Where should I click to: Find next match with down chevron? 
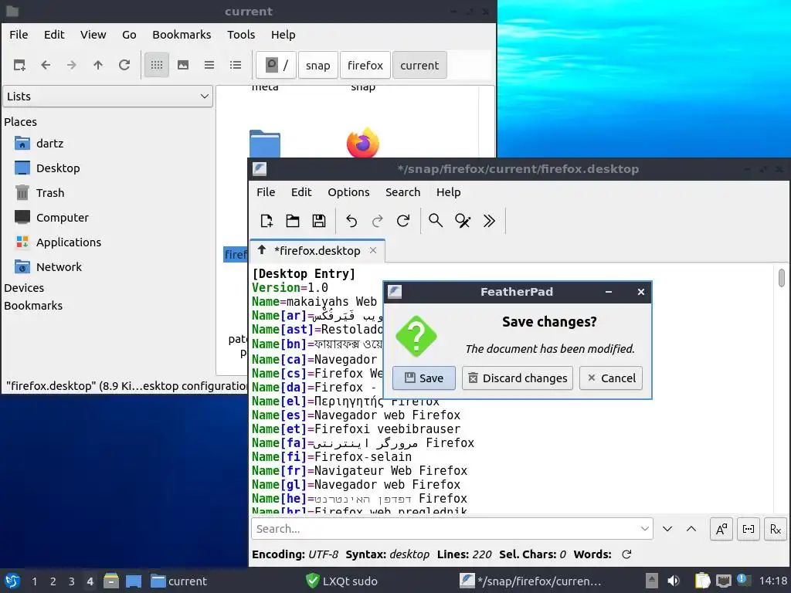[x=667, y=529]
